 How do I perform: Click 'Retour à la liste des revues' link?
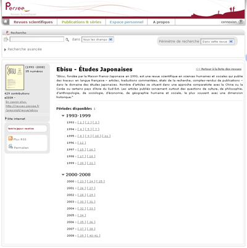point(219,69)
